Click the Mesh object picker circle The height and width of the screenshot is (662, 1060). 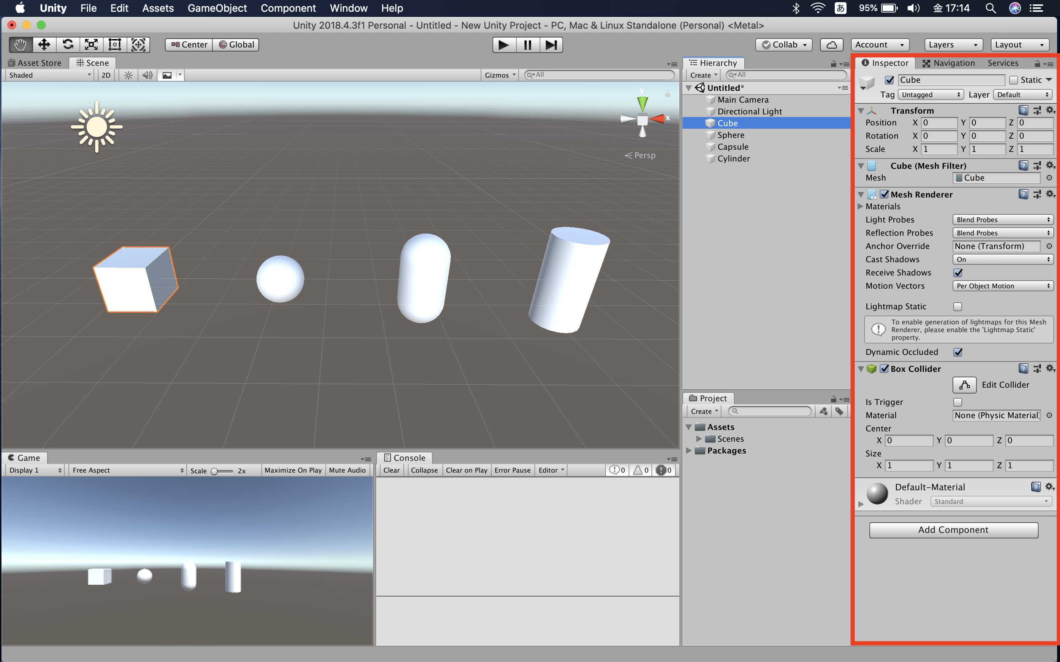(x=1049, y=178)
